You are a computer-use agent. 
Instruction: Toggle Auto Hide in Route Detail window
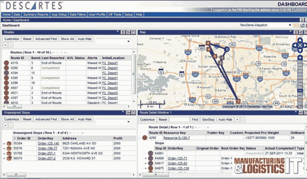click(225, 120)
